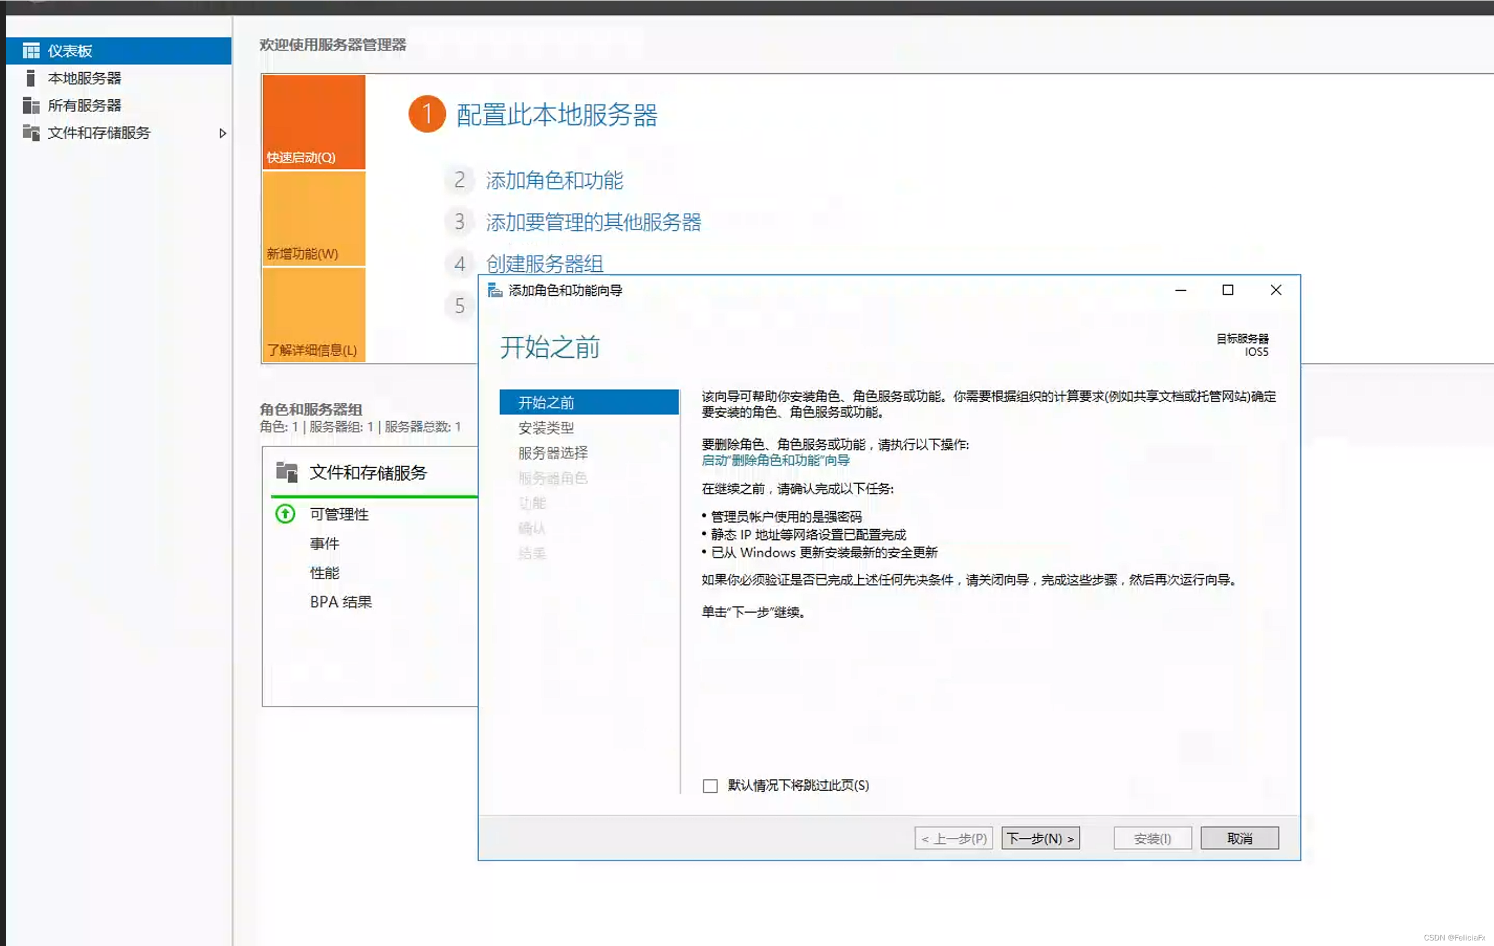
Task: Open 可管理性 in the storage services tile
Action: tap(339, 514)
